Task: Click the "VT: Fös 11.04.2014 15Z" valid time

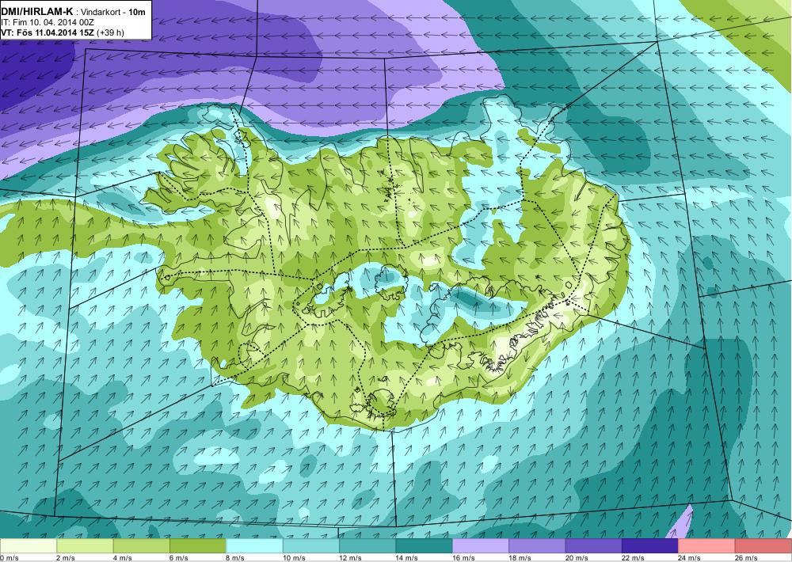Action: 48,32
